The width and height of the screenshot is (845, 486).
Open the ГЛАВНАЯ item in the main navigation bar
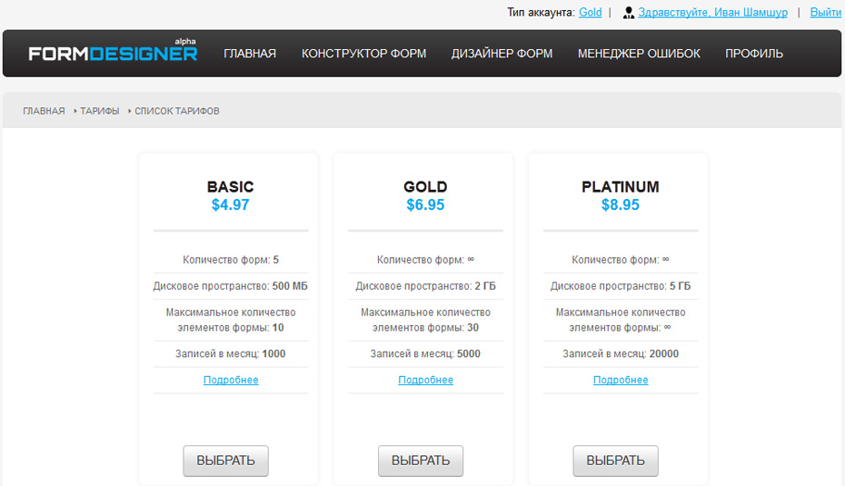click(x=250, y=54)
